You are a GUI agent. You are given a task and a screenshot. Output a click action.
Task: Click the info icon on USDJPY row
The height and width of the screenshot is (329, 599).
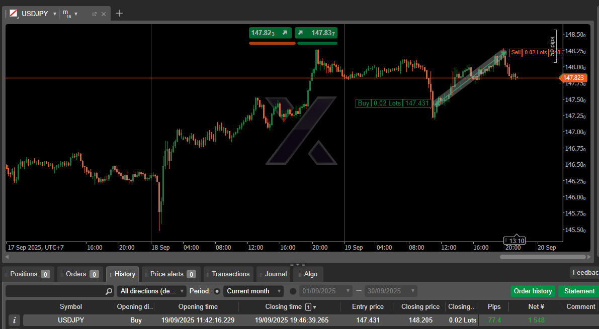[x=15, y=320]
